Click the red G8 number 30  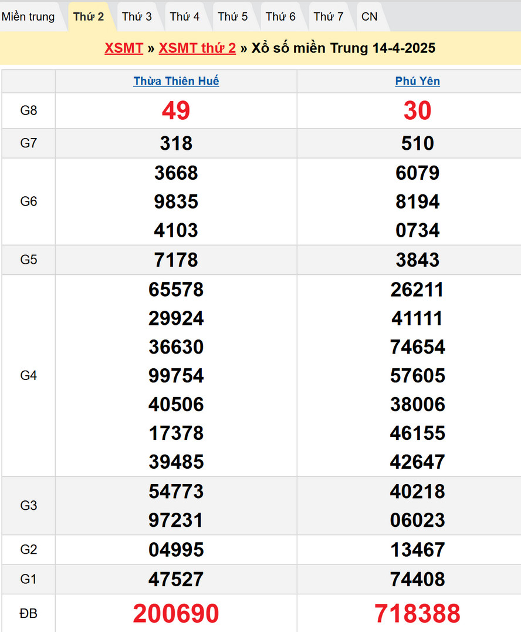click(x=418, y=110)
